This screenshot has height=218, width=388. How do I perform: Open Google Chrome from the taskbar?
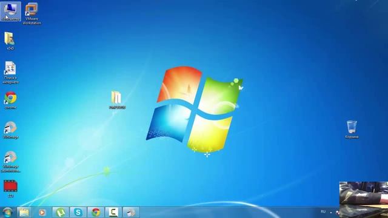(x=96, y=213)
